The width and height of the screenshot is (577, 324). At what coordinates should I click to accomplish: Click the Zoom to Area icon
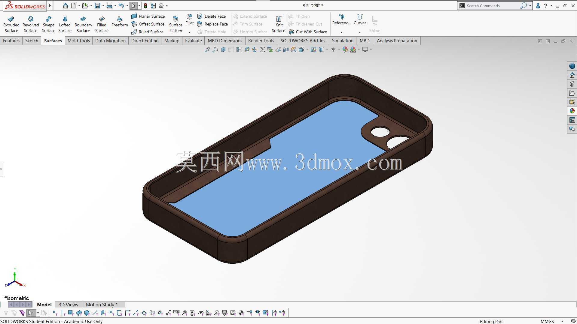pyautogui.click(x=215, y=49)
